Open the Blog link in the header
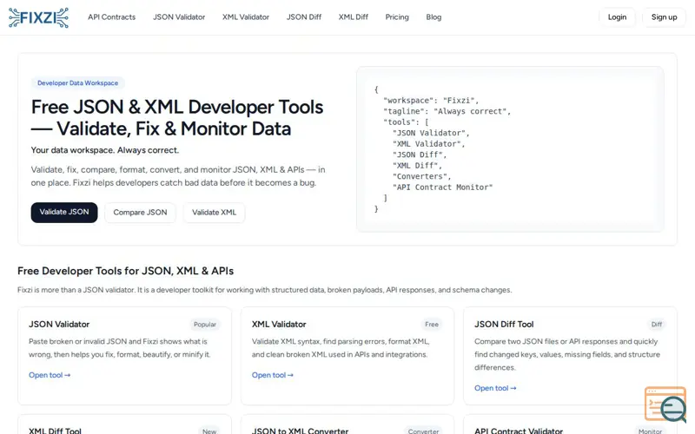 tap(434, 17)
